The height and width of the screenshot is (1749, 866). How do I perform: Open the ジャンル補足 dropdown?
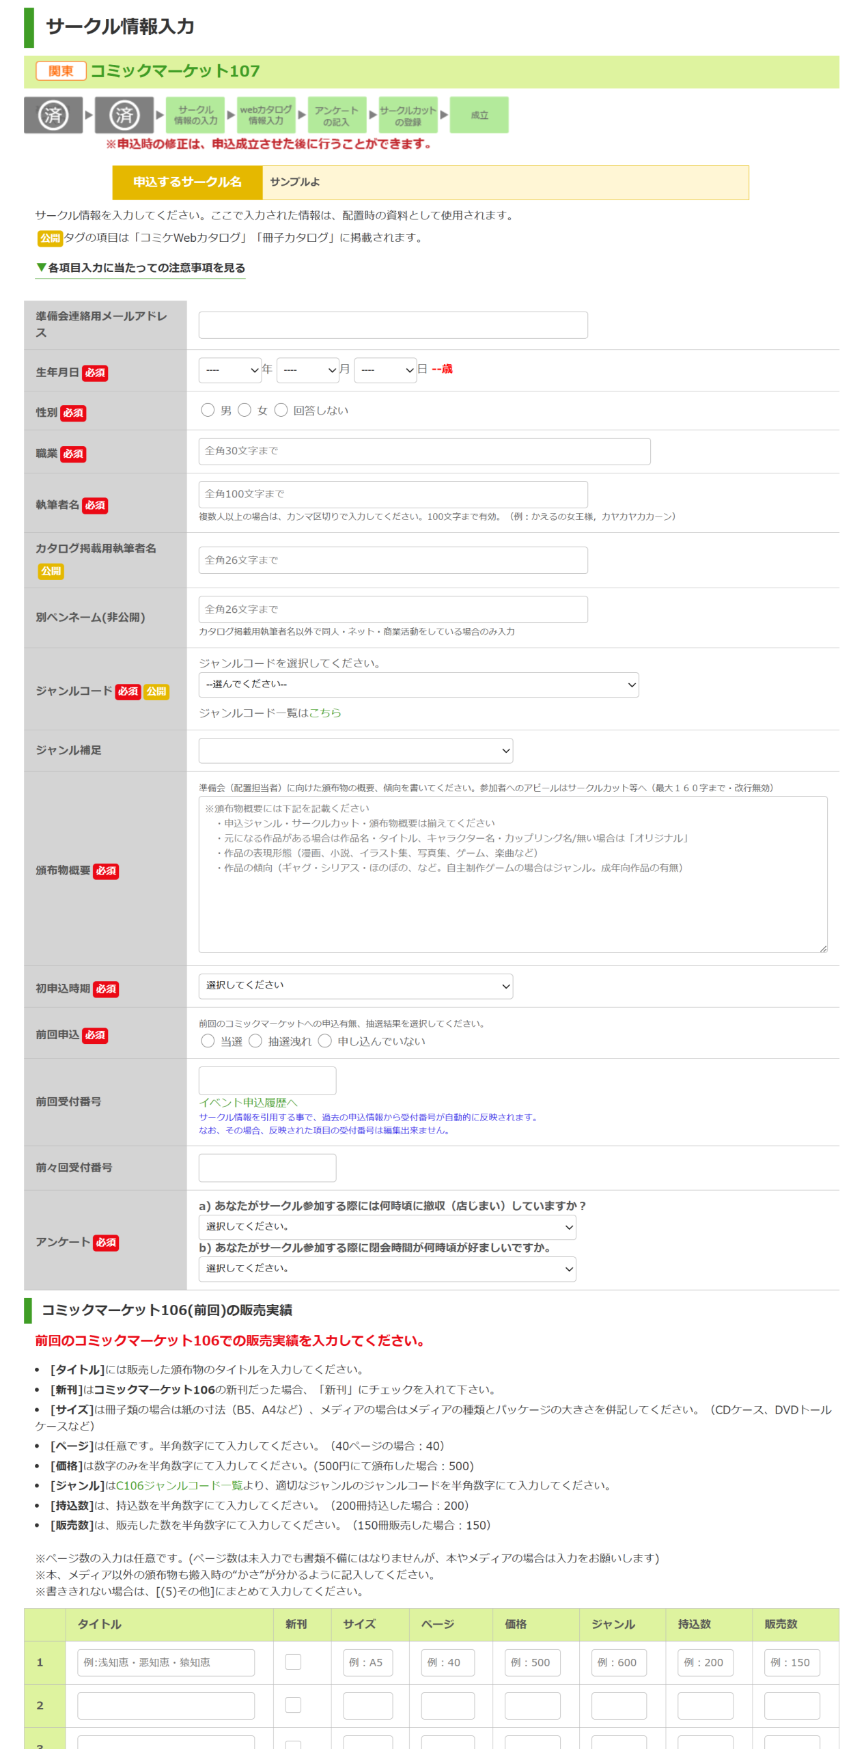[356, 750]
